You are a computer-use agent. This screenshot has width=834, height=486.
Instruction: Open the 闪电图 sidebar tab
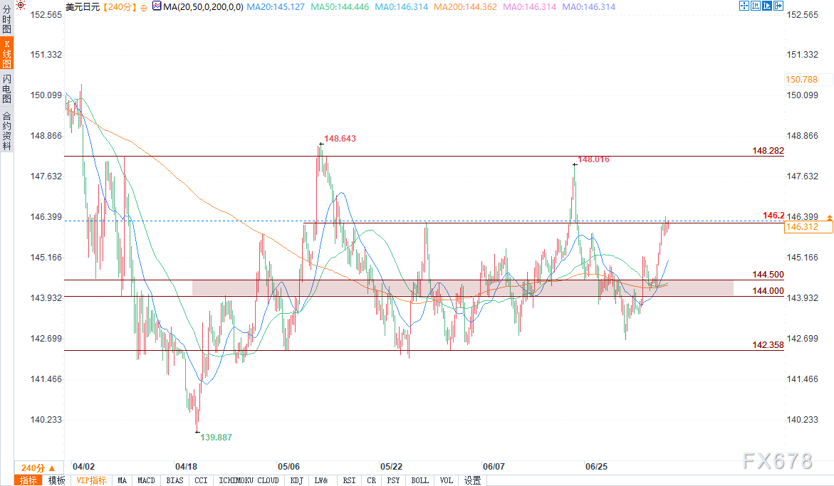[x=6, y=88]
